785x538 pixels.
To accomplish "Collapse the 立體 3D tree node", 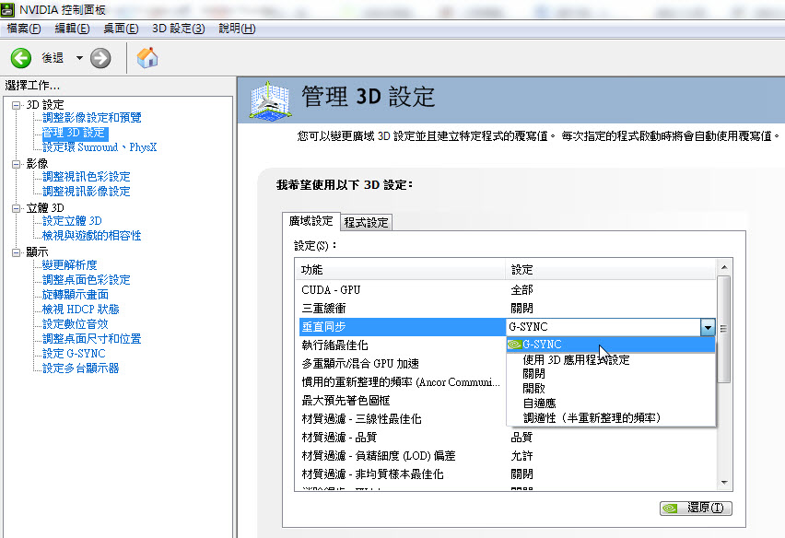I will (x=17, y=207).
